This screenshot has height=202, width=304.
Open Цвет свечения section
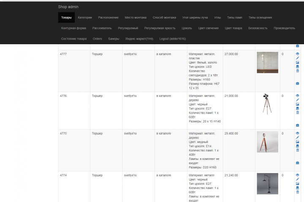pos(208,28)
